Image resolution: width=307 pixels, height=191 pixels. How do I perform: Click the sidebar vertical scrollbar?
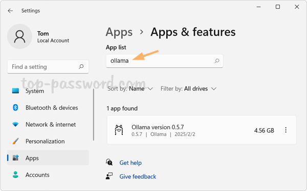[94, 115]
